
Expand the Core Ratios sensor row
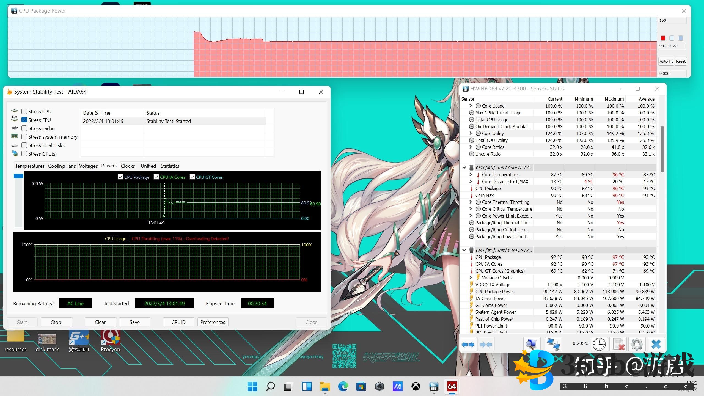[471, 147]
